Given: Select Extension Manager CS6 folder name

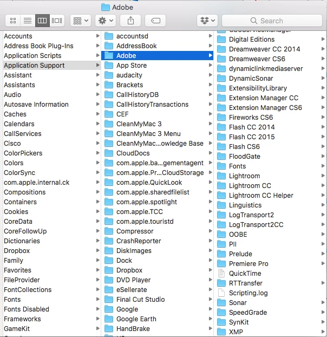Looking at the screenshot, I should [265, 107].
